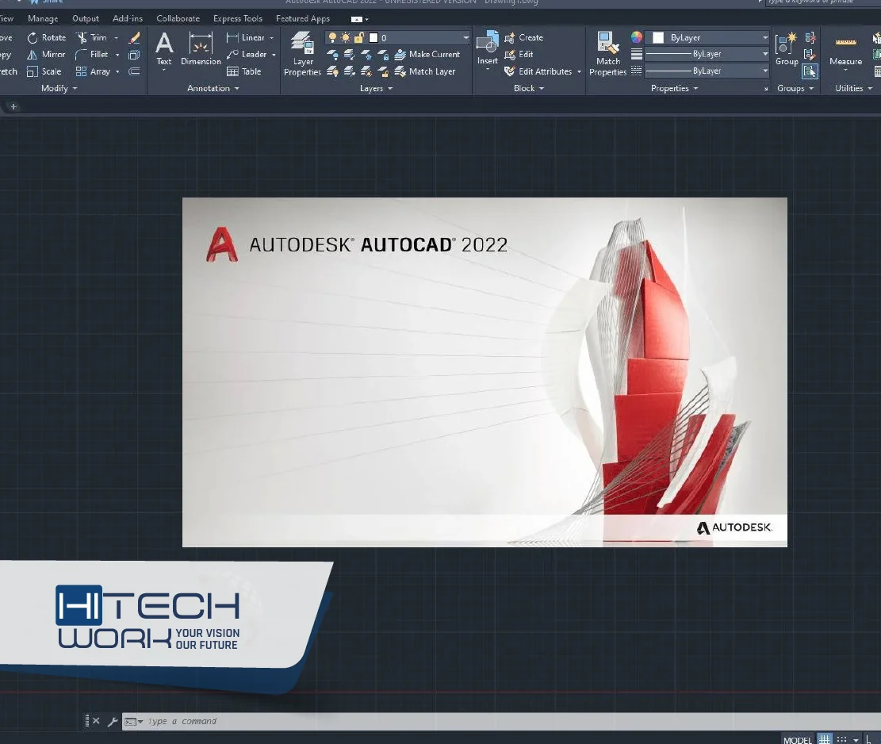Toggle layer 0 lock padlock

(x=359, y=37)
